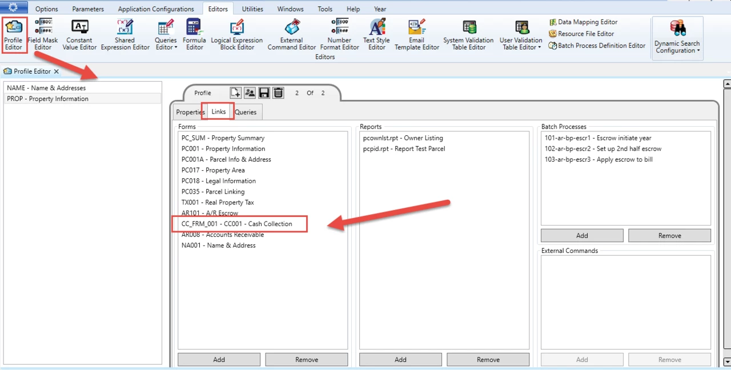Open the Data Mapping Editor
The height and width of the screenshot is (370, 731).
coord(583,22)
